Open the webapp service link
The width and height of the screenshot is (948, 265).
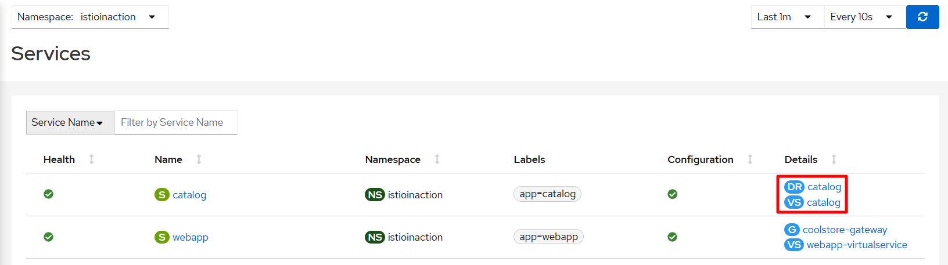[191, 237]
